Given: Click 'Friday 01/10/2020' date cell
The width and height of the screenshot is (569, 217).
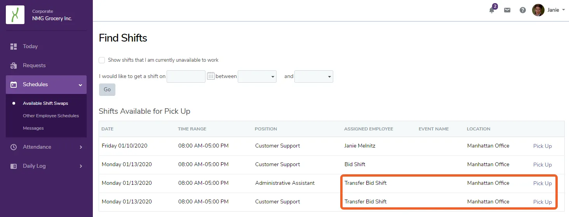Looking at the screenshot, I should pyautogui.click(x=124, y=146).
